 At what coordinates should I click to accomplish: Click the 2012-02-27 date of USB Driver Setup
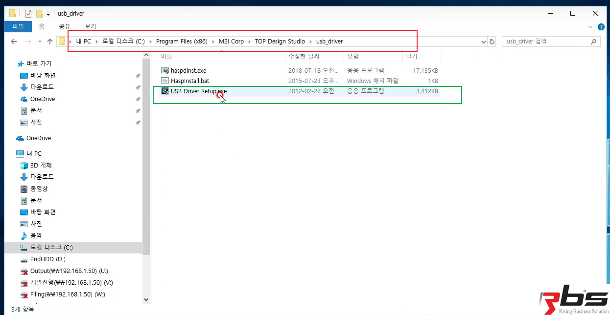click(313, 91)
